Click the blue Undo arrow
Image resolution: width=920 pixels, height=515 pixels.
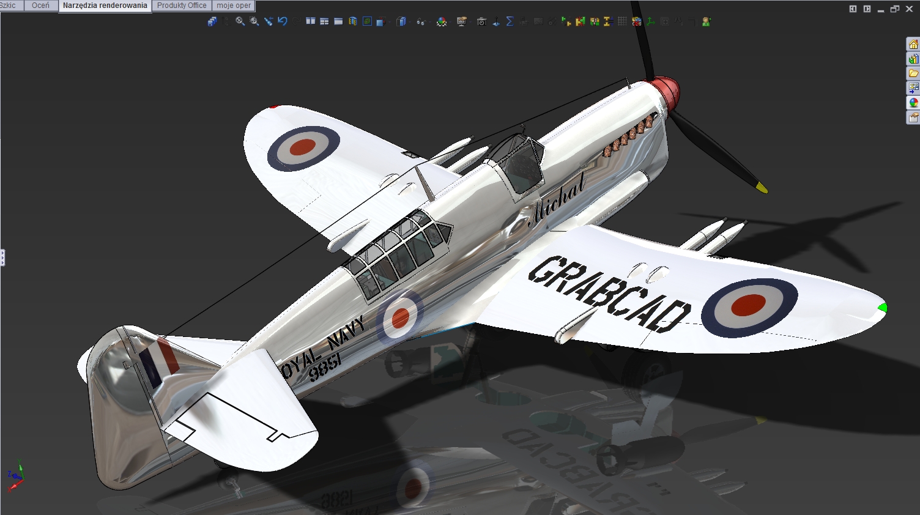coord(282,21)
